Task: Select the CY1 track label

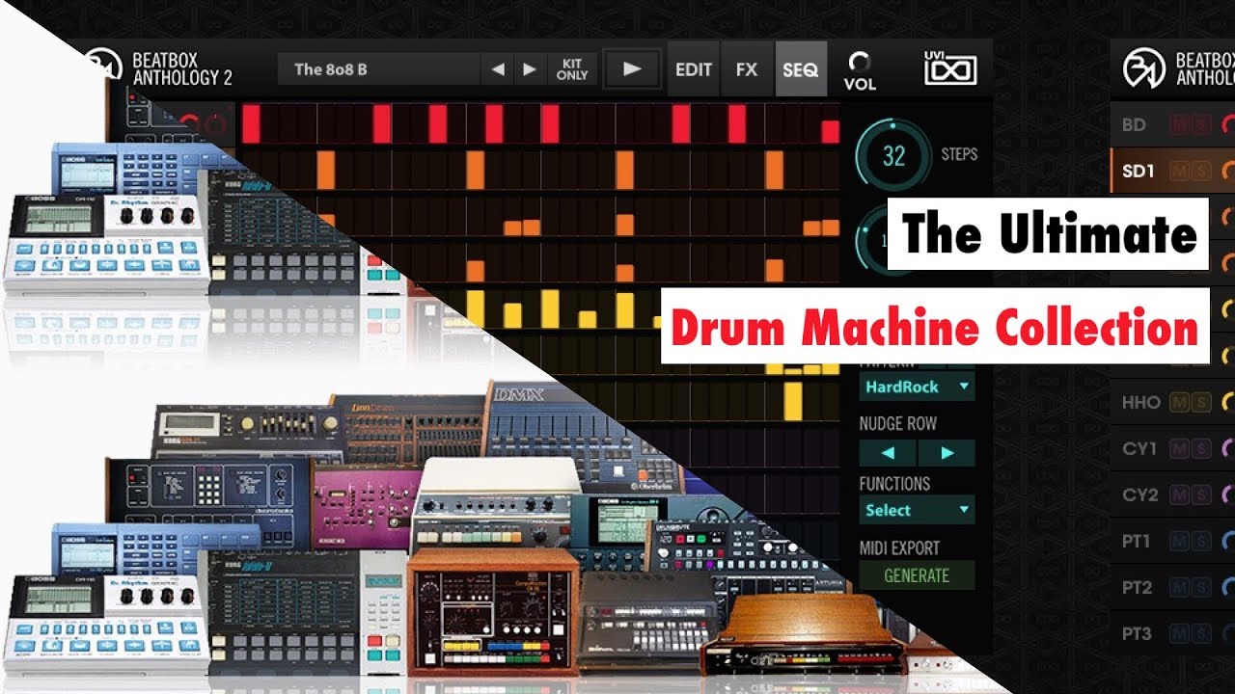Action: (1139, 448)
